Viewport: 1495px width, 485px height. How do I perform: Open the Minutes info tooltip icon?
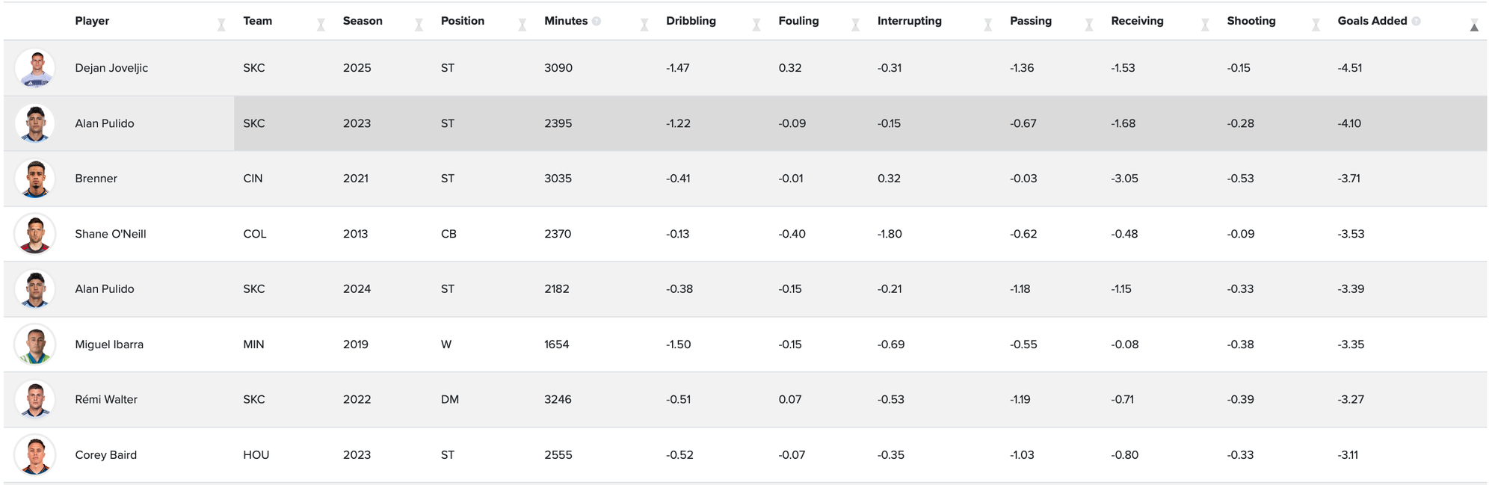(597, 21)
